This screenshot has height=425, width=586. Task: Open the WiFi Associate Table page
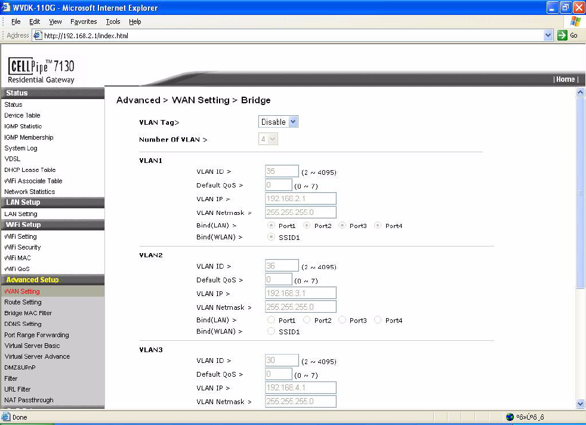click(33, 181)
